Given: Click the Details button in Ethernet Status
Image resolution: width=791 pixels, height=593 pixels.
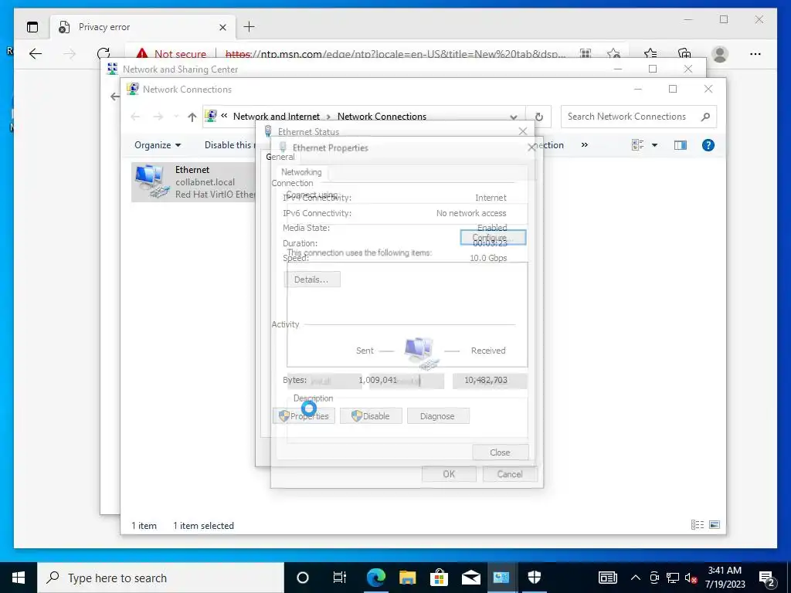Looking at the screenshot, I should point(312,280).
